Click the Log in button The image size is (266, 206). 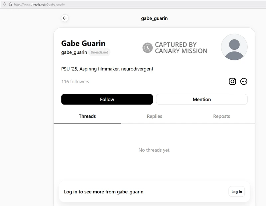pos(237,192)
